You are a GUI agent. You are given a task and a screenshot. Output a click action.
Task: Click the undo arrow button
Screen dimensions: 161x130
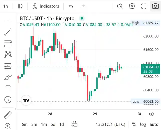71,6
